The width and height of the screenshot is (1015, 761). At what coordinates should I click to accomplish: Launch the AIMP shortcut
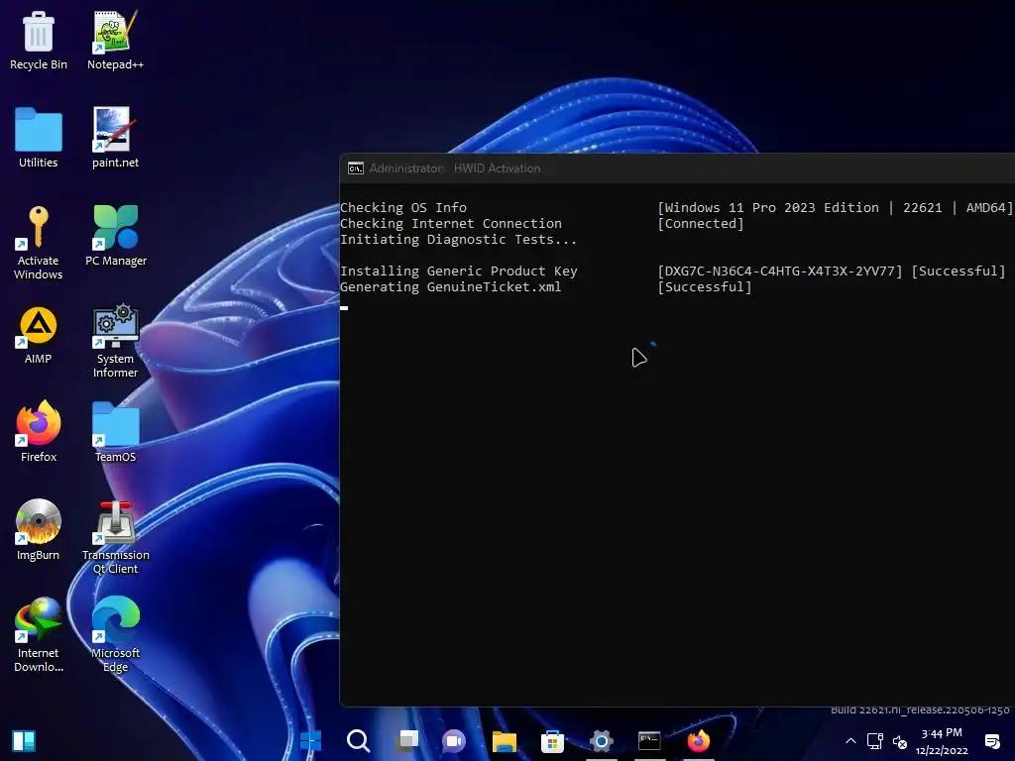(39, 335)
